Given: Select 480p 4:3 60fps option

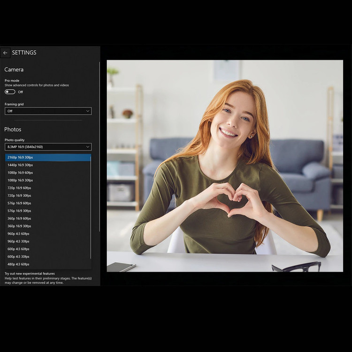Looking at the screenshot, I should point(48,264).
